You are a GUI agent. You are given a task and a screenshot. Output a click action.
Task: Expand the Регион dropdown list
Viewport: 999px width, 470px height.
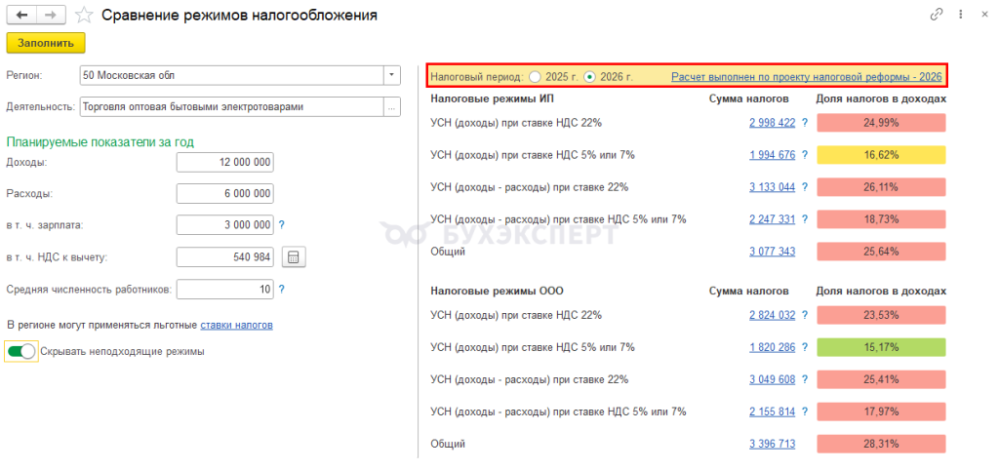[x=391, y=75]
